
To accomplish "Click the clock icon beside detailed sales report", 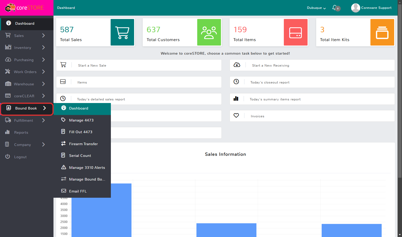I will [63, 99].
